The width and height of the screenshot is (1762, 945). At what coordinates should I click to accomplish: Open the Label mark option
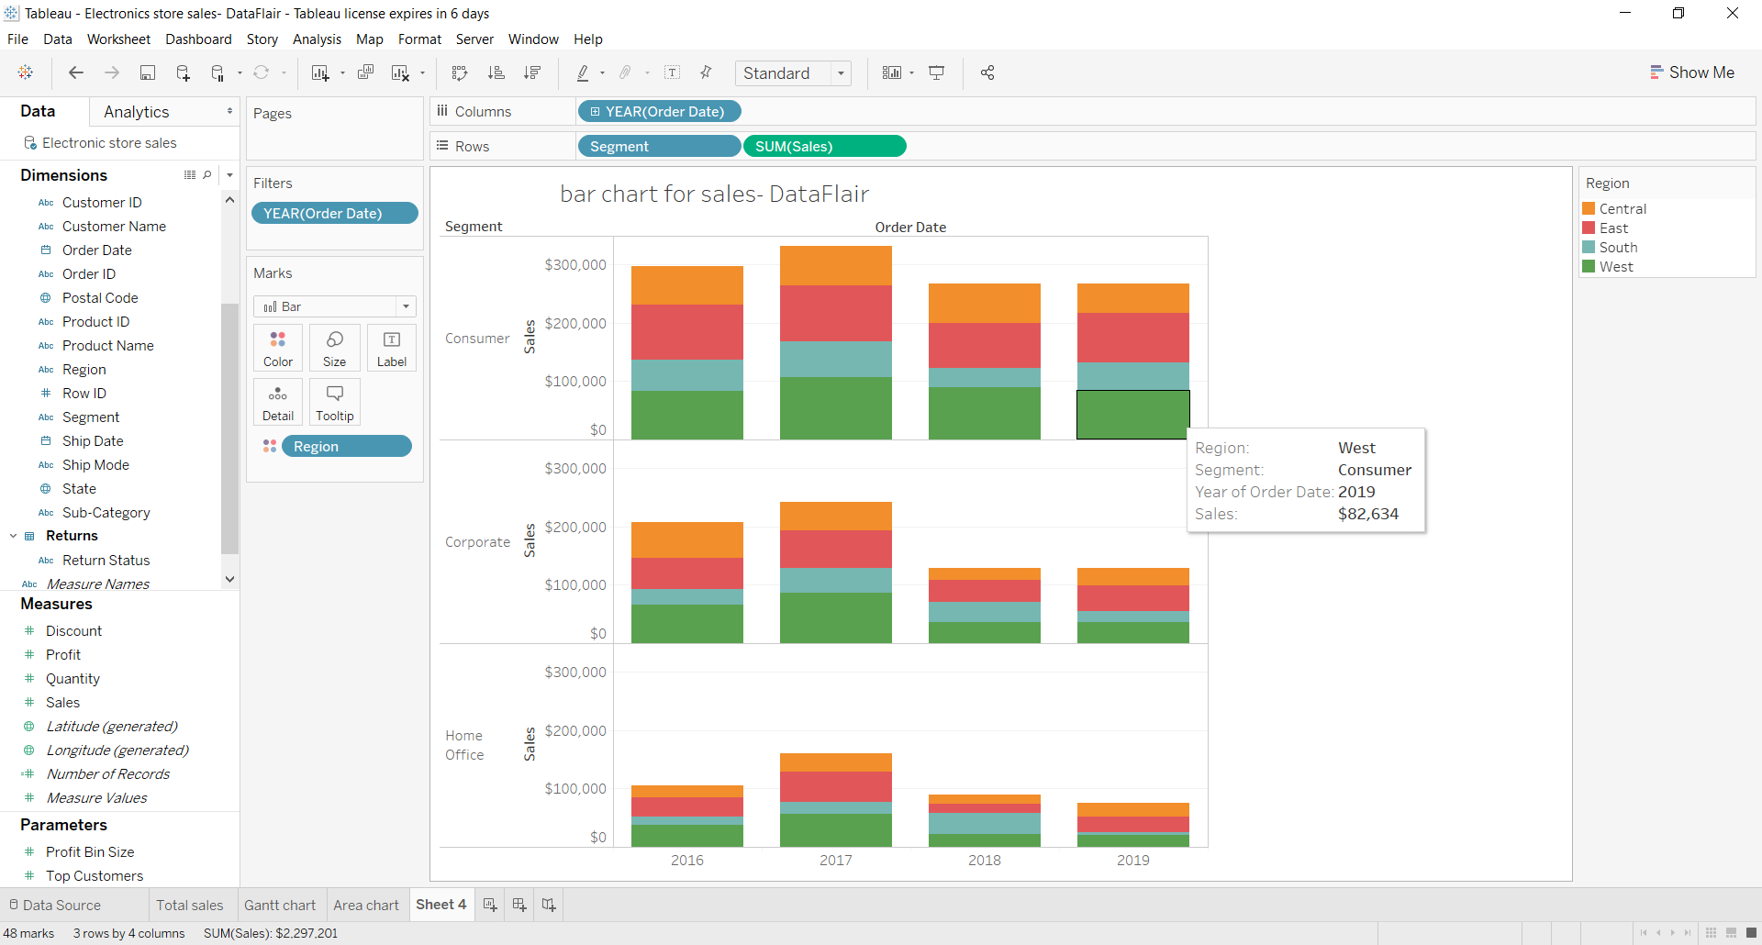[391, 347]
